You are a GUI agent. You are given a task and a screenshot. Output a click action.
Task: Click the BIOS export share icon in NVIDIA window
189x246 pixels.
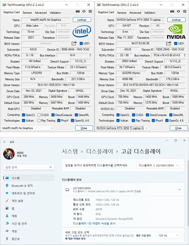pyautogui.click(x=168, y=43)
